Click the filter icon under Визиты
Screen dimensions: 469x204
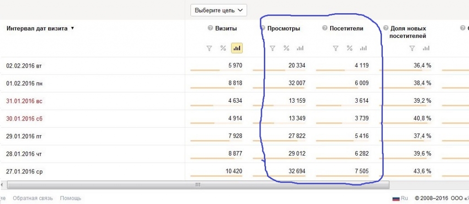[209, 48]
